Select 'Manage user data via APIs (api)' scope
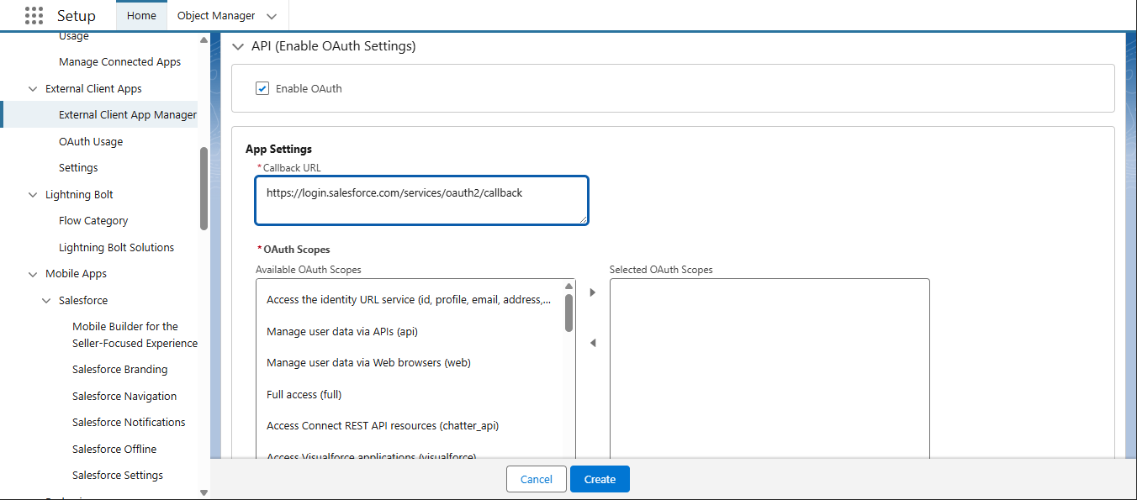Image resolution: width=1137 pixels, height=500 pixels. [410, 331]
